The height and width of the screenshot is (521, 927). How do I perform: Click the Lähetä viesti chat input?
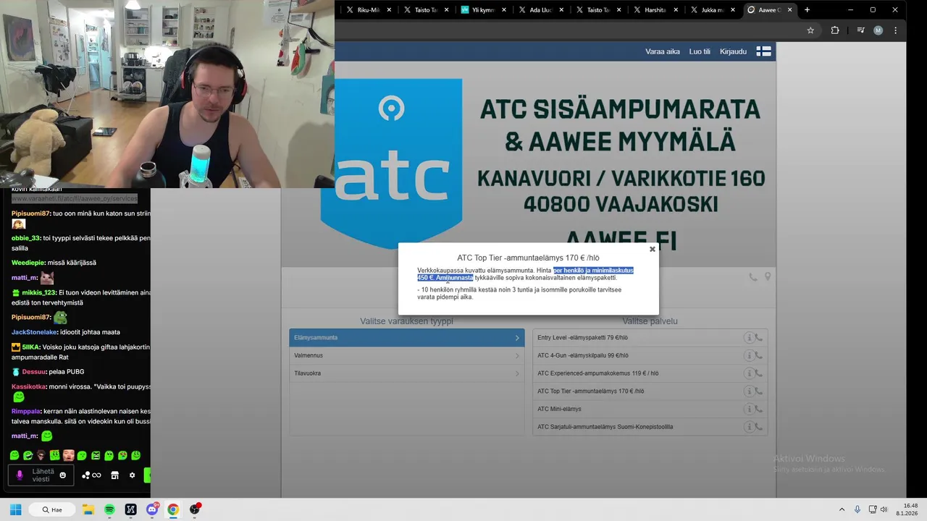42,475
